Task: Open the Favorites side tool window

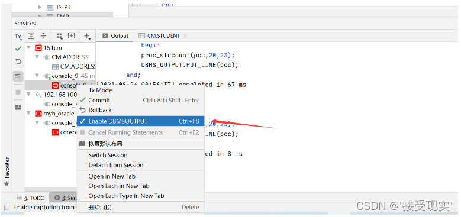Action: (x=7, y=172)
